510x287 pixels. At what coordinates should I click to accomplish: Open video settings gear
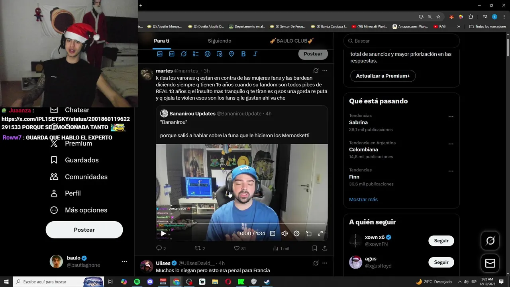click(296, 234)
